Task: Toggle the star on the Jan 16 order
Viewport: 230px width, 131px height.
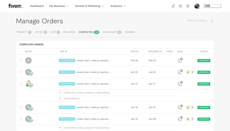Action: click(x=21, y=107)
